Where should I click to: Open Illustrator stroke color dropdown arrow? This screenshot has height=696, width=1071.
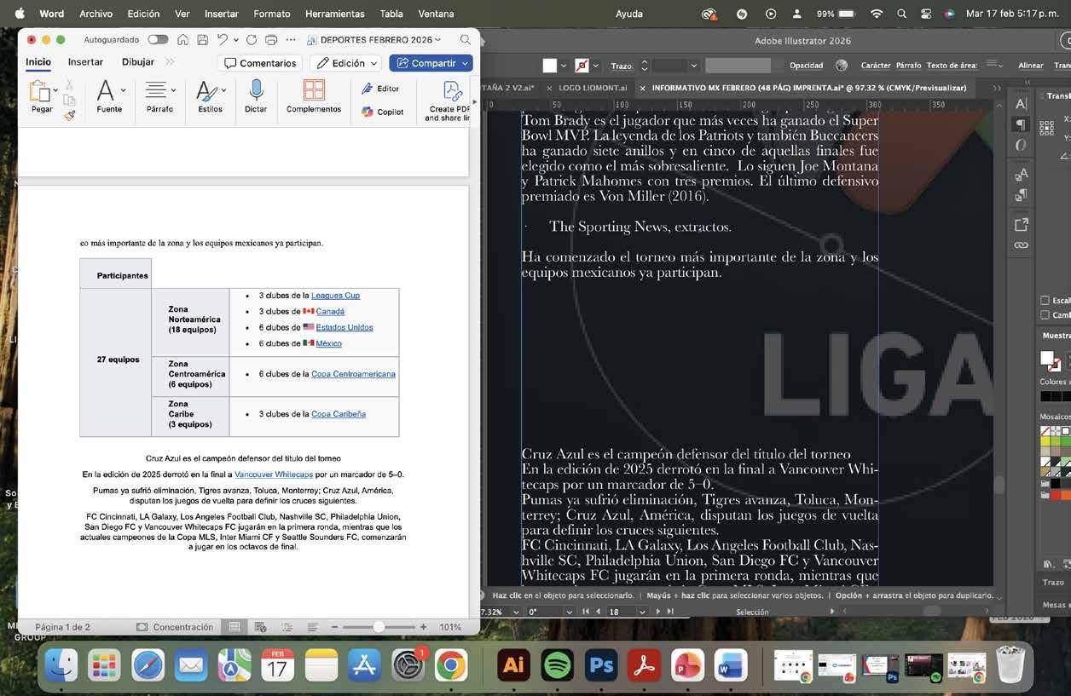click(597, 66)
